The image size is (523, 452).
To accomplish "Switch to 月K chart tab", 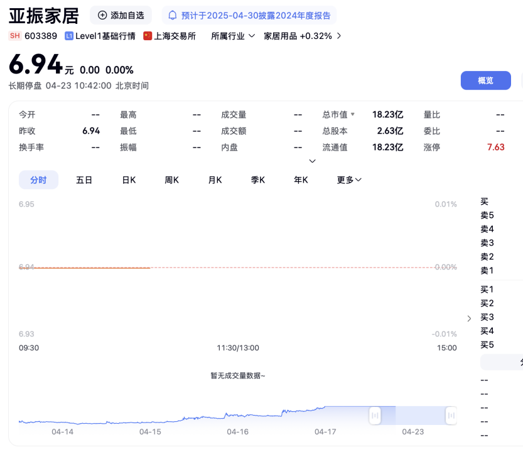I will click(x=215, y=180).
